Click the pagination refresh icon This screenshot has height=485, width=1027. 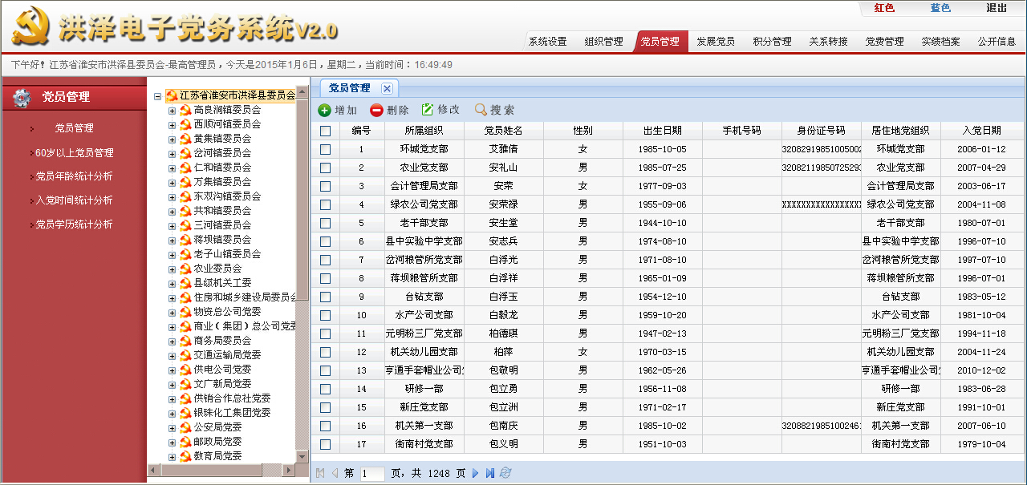point(505,473)
